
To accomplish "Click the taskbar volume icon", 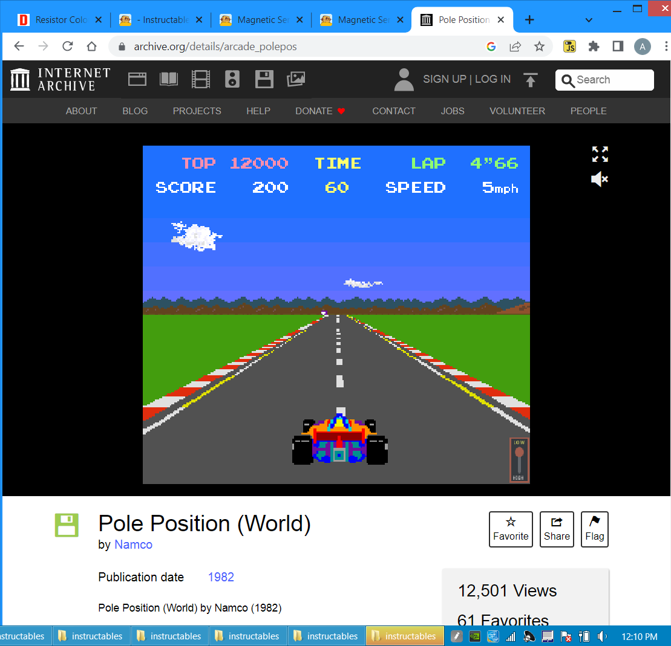I will pos(601,636).
